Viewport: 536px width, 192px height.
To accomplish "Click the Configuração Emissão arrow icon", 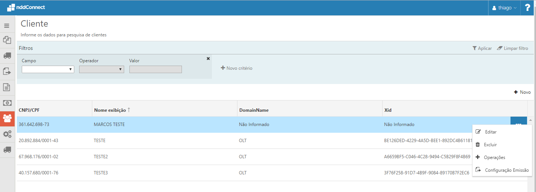I will [478, 170].
